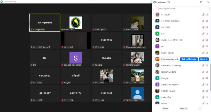This screenshot has height=112, width=211.
Task: Click video-off icon for Rungtip row
Action: 207,78
